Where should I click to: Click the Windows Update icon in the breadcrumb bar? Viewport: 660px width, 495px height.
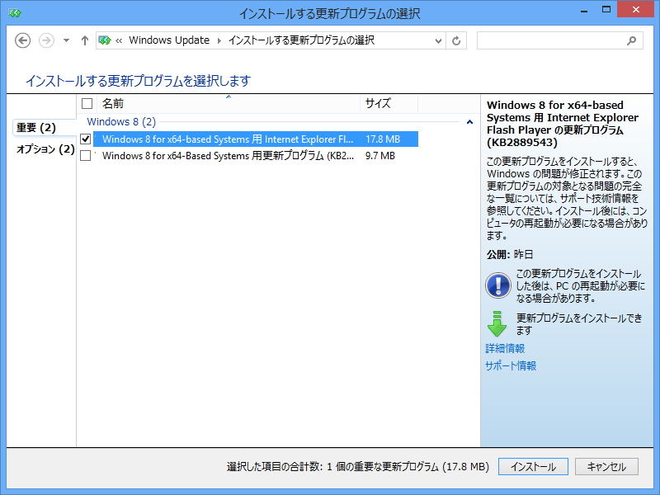106,40
